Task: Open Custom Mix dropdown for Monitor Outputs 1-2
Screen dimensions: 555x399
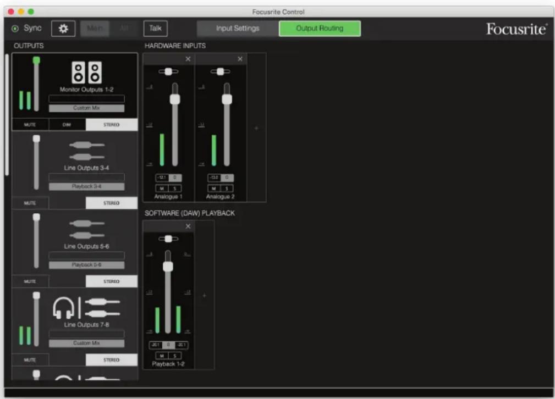Action: [87, 108]
